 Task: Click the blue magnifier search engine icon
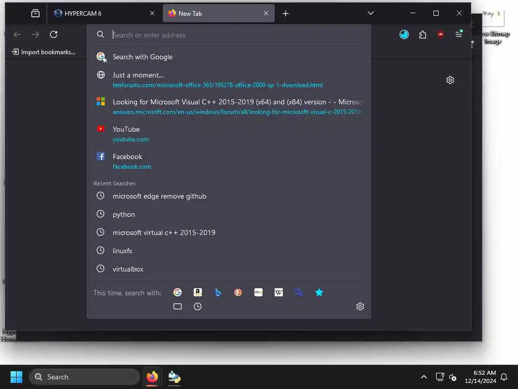click(x=298, y=292)
